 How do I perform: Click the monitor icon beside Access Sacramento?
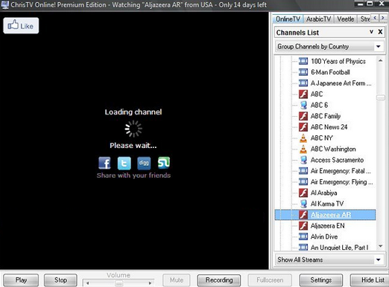click(303, 160)
